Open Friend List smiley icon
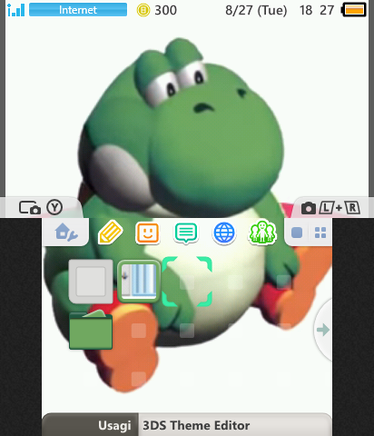 click(x=148, y=233)
